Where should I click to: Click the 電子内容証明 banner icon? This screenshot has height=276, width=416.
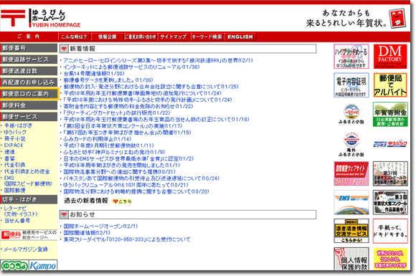[351, 85]
